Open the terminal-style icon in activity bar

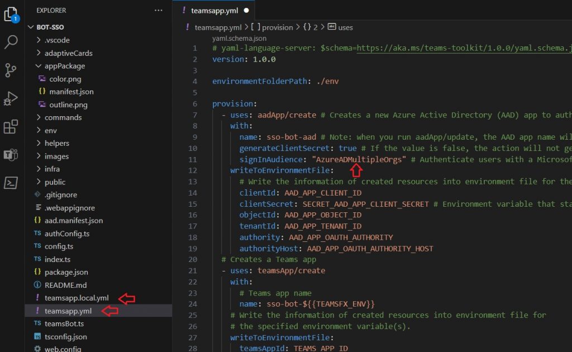tap(11, 183)
